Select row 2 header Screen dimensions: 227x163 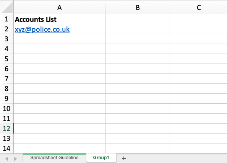(6, 29)
